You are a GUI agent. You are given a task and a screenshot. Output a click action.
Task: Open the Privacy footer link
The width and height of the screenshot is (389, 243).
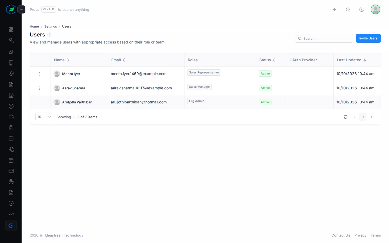tap(360, 235)
